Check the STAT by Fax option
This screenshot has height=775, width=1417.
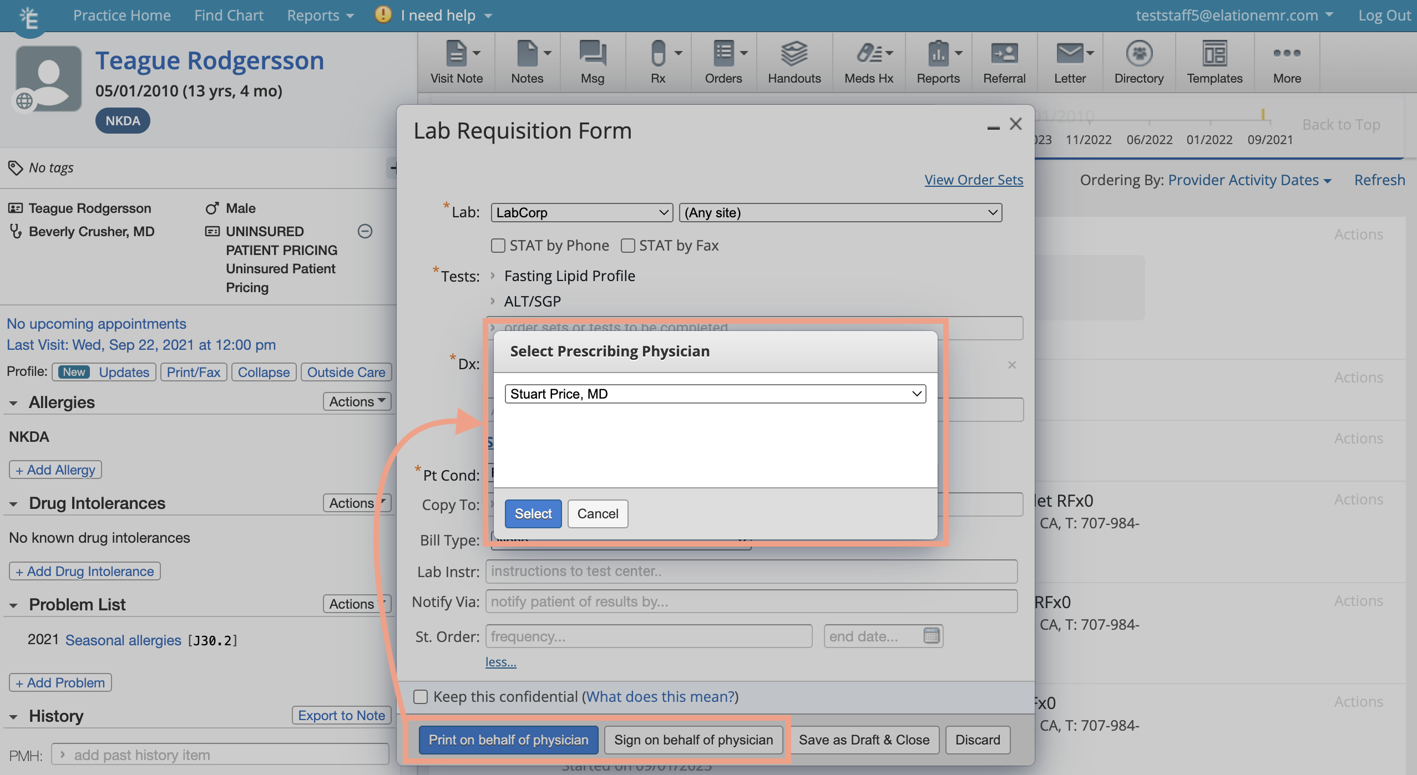[x=627, y=246]
